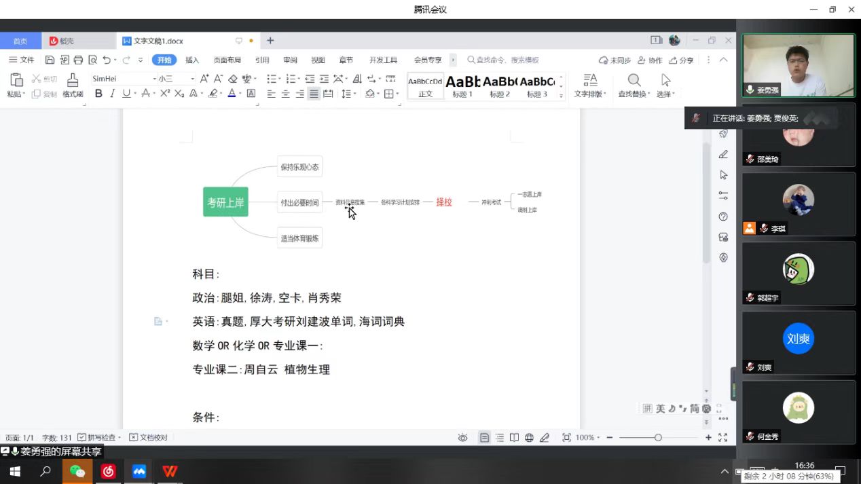The image size is (861, 484).
Task: Click the zoom slider handle
Action: 658,438
